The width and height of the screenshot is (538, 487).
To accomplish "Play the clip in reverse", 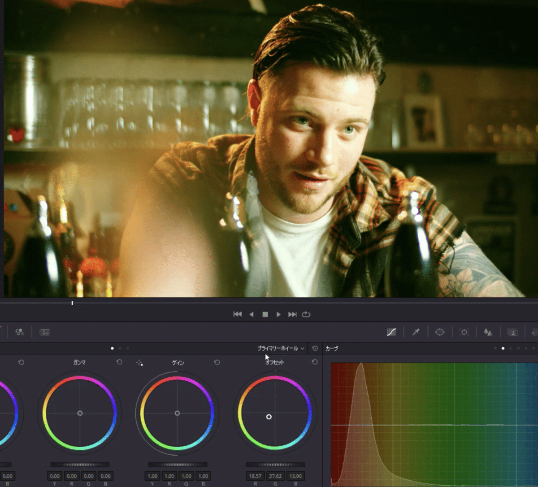I will (252, 315).
